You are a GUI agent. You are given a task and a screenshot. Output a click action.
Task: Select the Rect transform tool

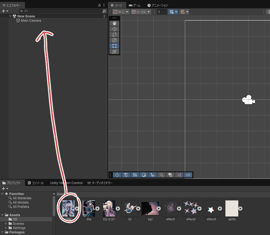(114, 46)
